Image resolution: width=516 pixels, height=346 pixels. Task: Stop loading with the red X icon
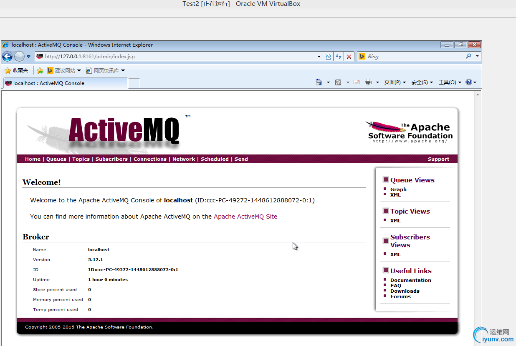349,57
